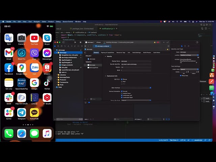The image size is (216, 162).
Task: Switch to the Build Settings tab
Action: (136, 53)
